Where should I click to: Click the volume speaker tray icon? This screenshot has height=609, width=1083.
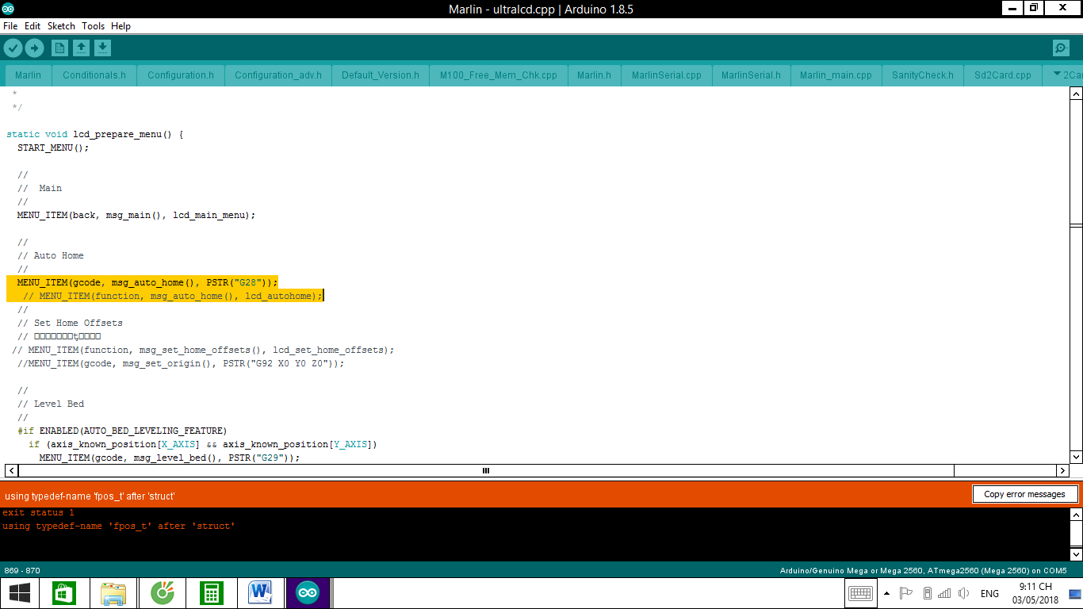click(963, 593)
